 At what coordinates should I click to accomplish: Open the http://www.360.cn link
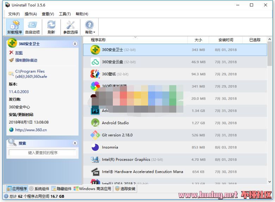point(31,130)
